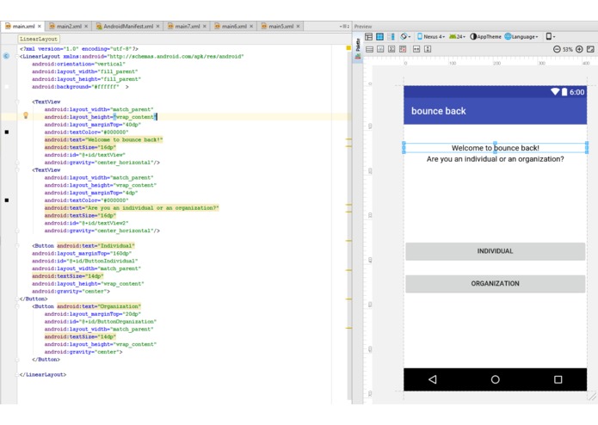Close the main7.xml tab

pos(205,27)
